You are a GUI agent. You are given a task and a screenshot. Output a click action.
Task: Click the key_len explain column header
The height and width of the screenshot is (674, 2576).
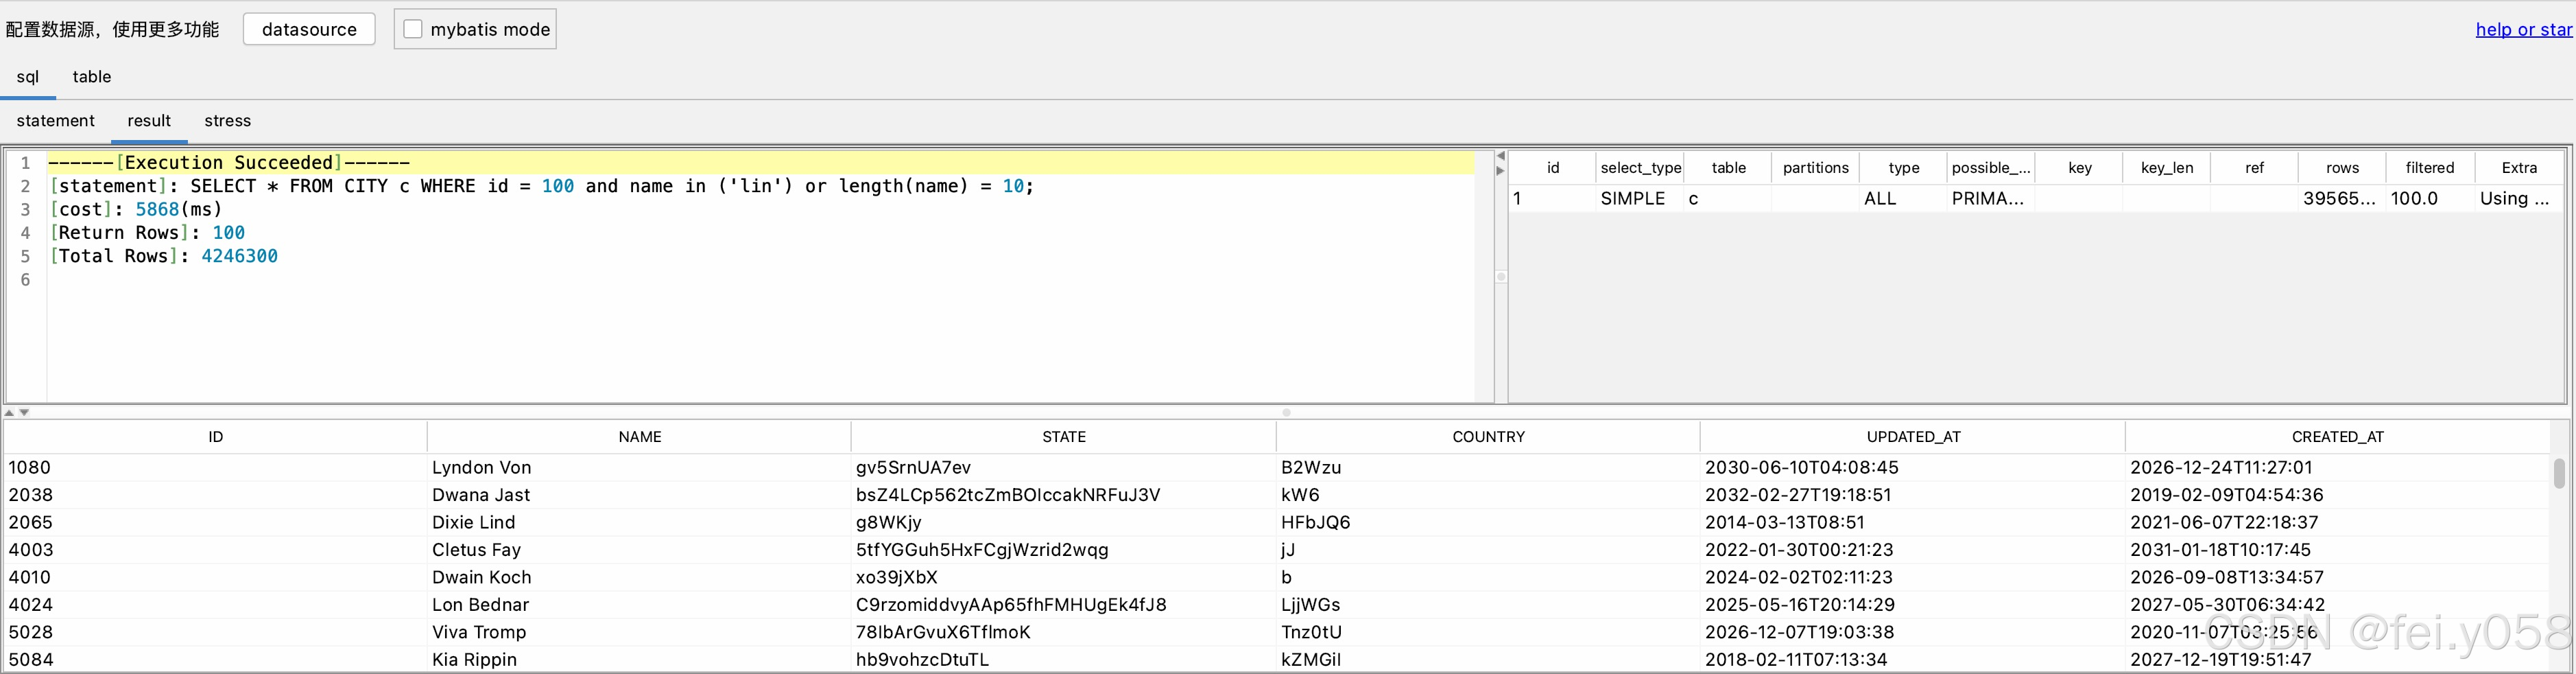click(2167, 168)
